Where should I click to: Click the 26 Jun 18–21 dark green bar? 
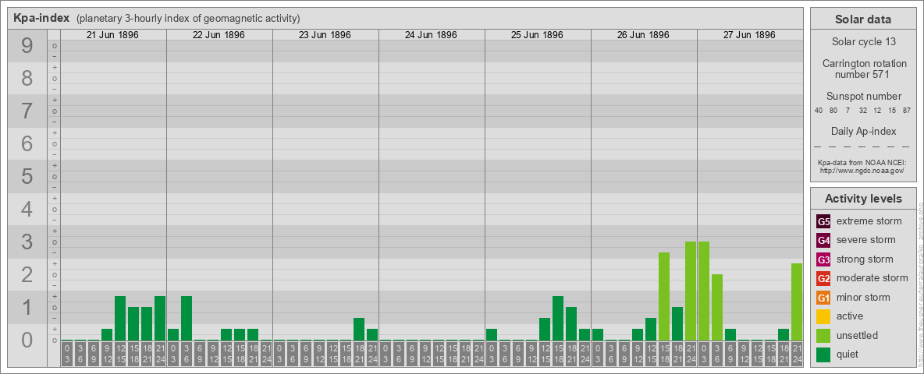click(677, 323)
